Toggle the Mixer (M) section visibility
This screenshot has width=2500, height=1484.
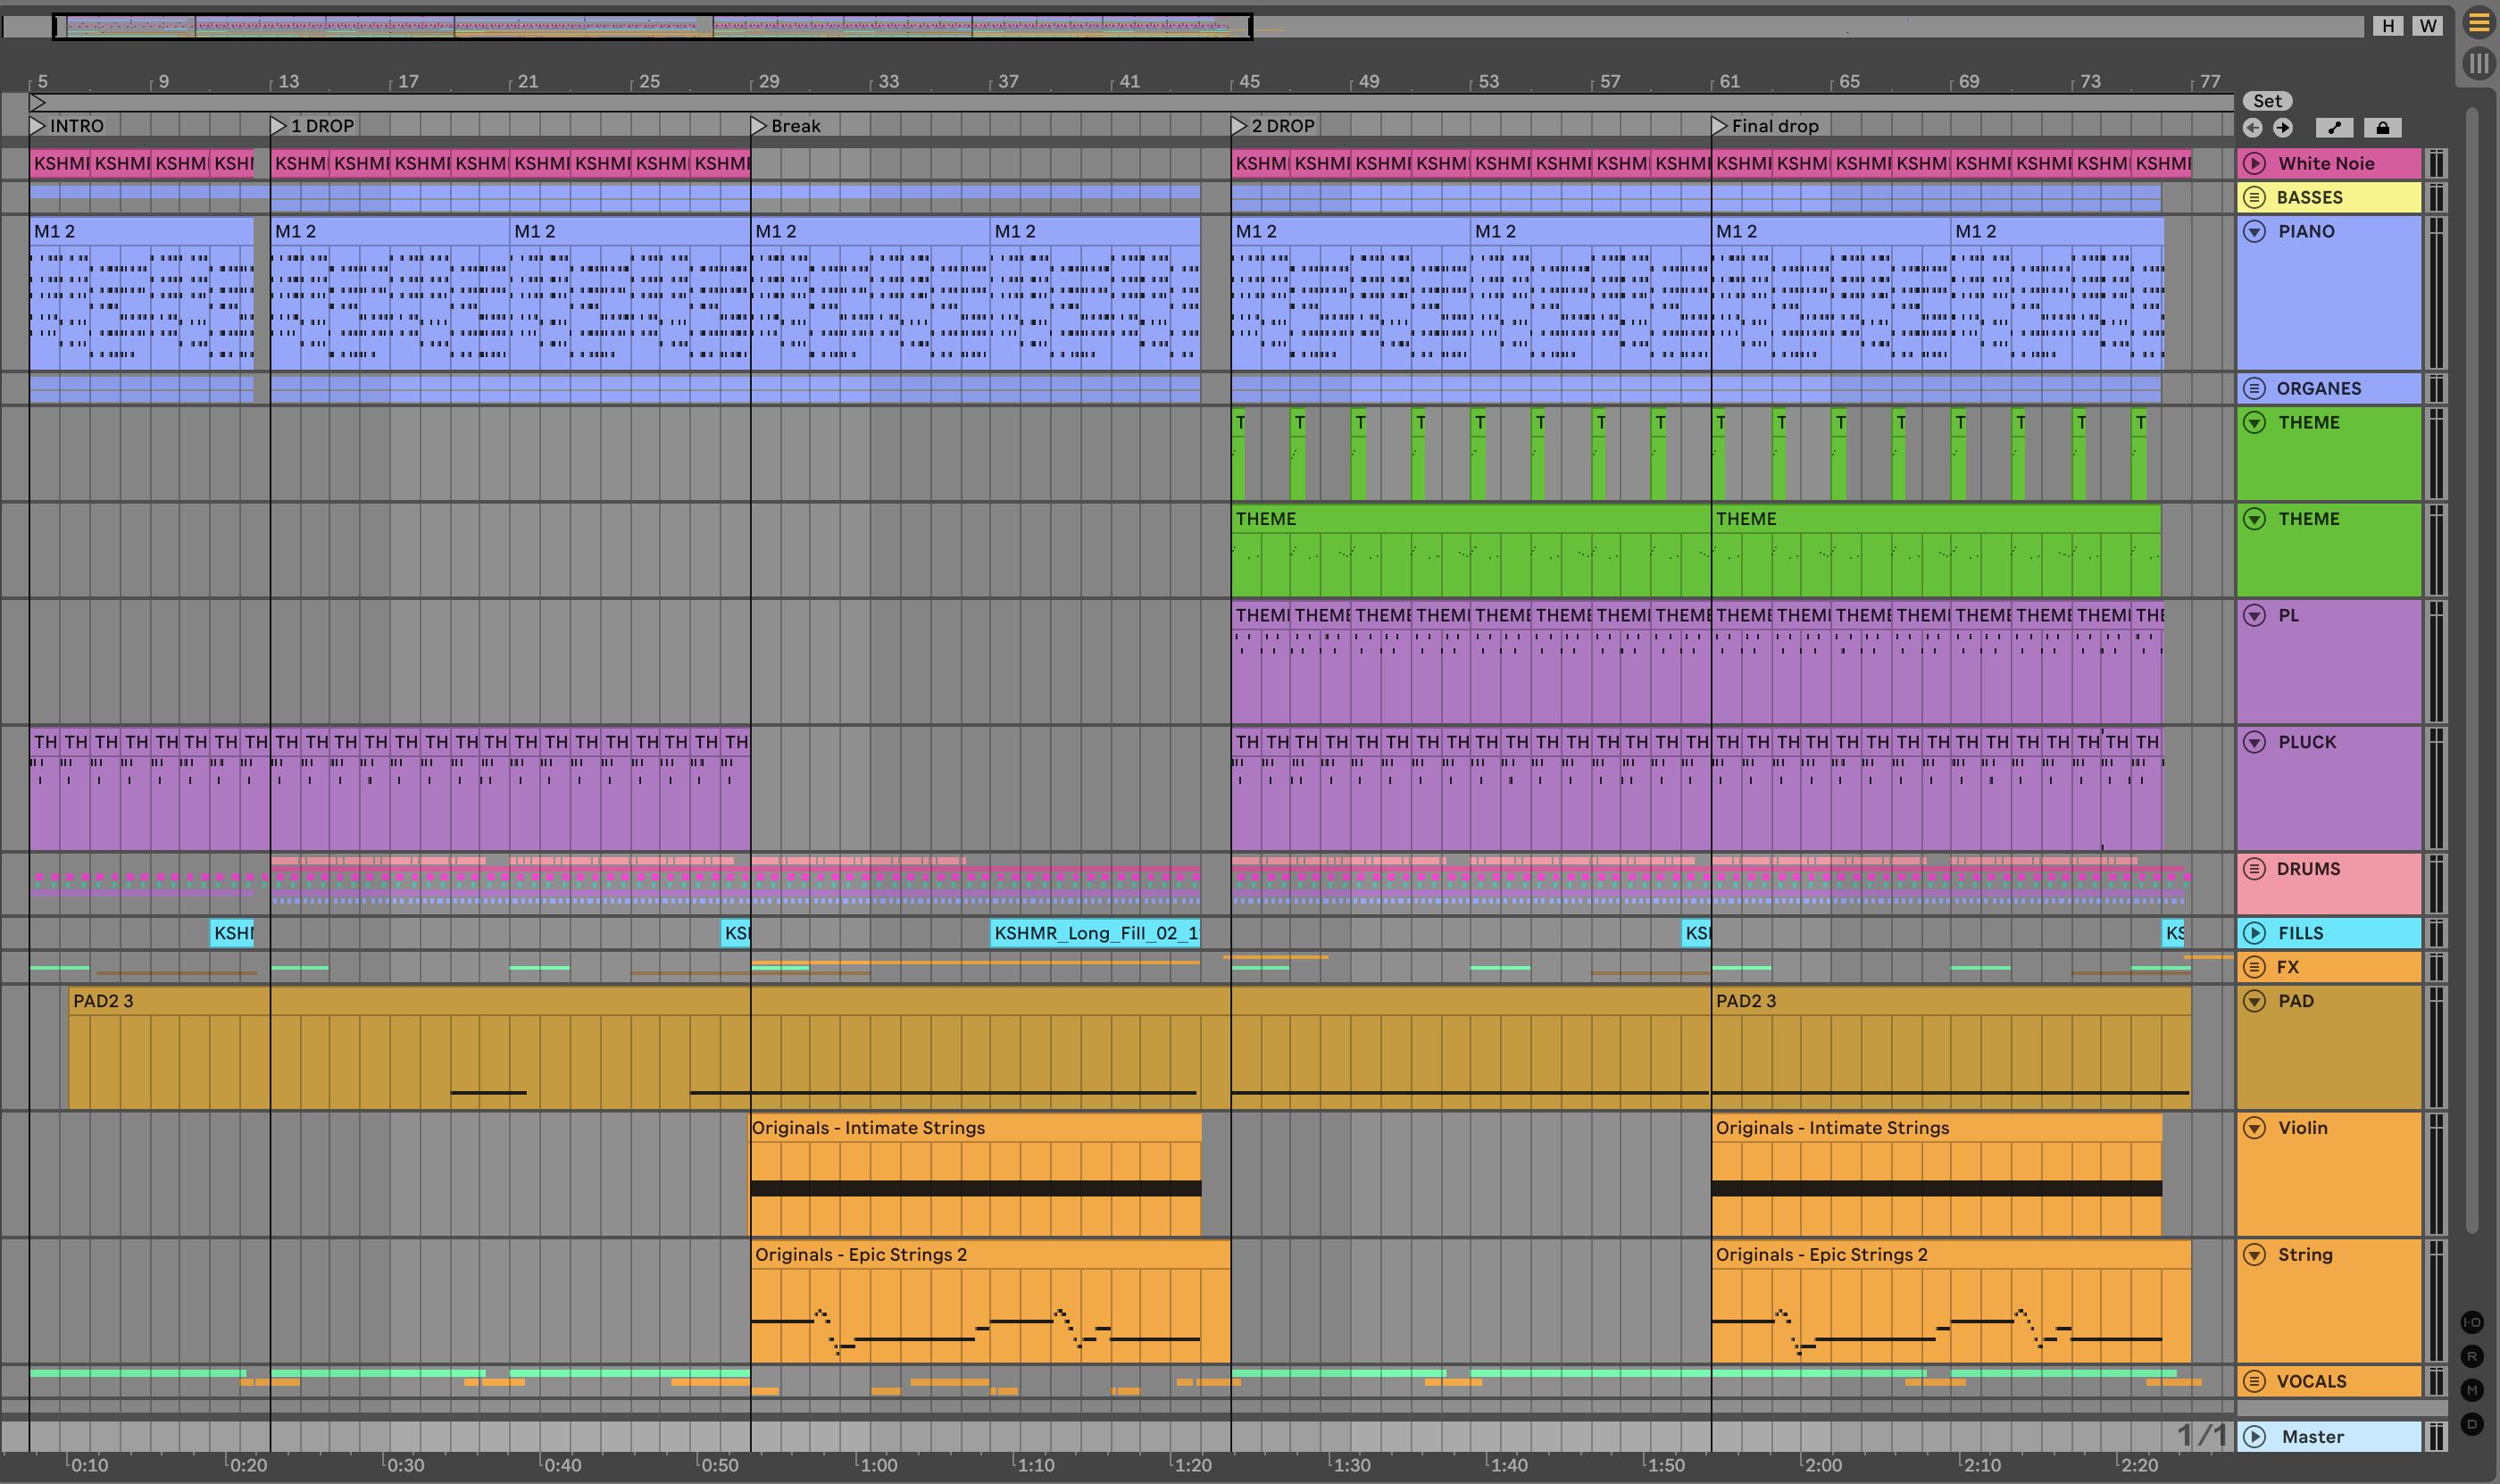pyautogui.click(x=2472, y=1390)
